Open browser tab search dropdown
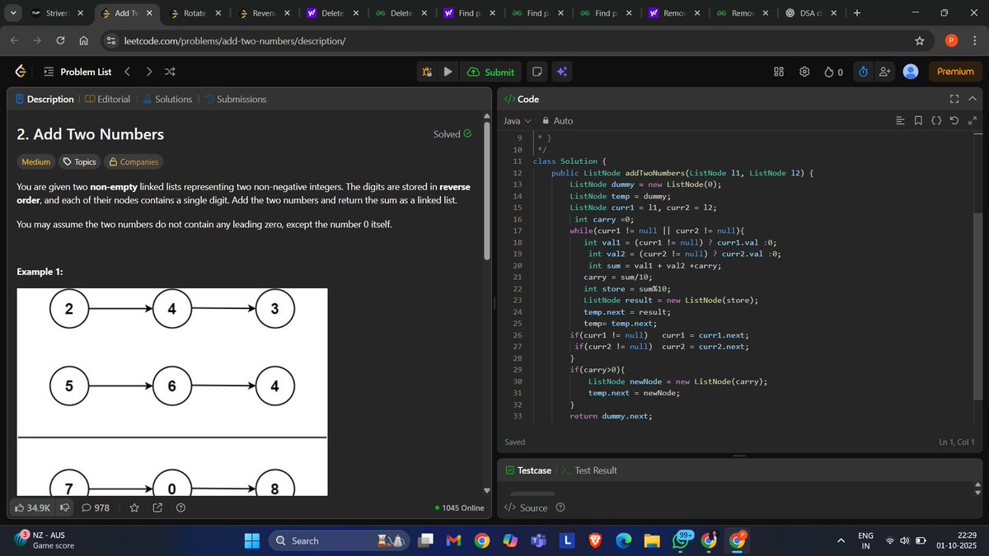The width and height of the screenshot is (989, 556). pyautogui.click(x=12, y=13)
